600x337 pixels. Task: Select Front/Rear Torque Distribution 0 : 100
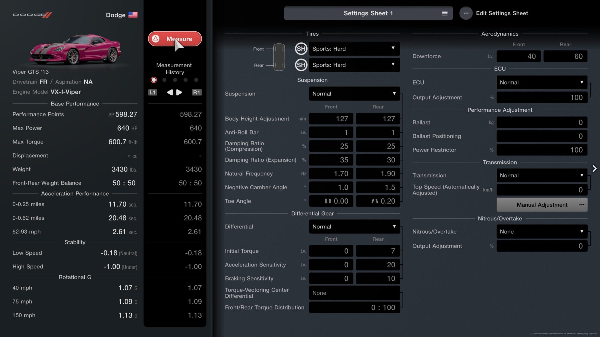(354, 308)
